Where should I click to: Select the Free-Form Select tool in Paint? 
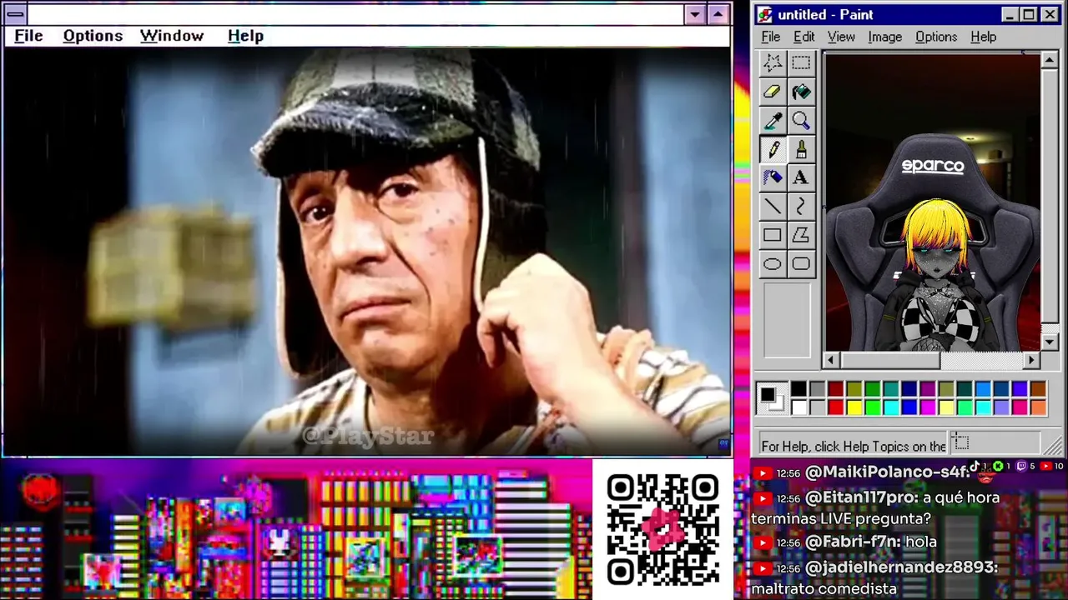pos(773,63)
